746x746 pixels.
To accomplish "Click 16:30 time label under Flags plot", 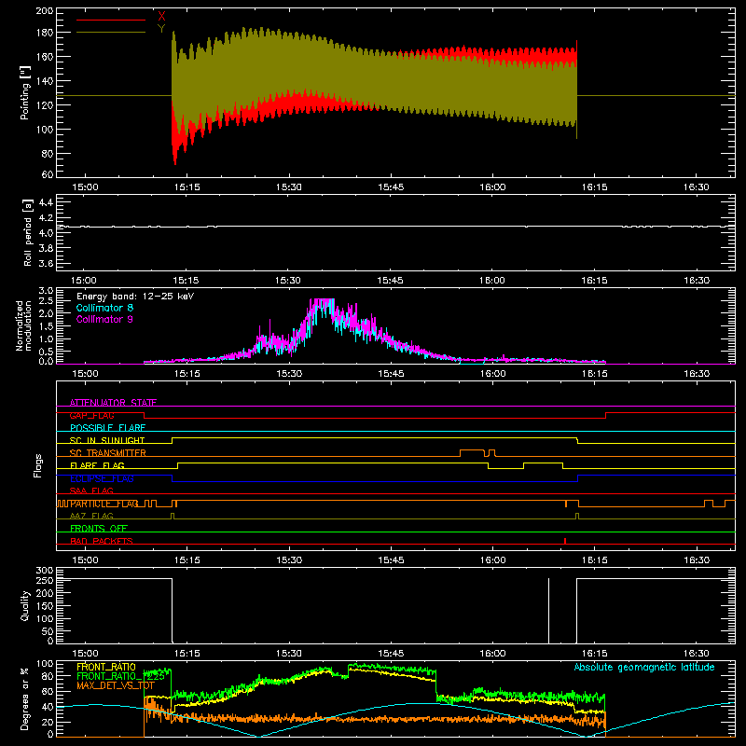I will tap(697, 560).
